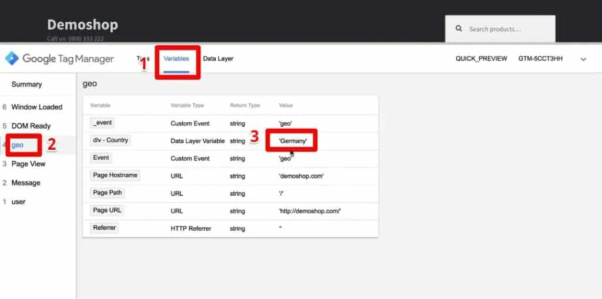Click the Return Type column header

coord(245,105)
